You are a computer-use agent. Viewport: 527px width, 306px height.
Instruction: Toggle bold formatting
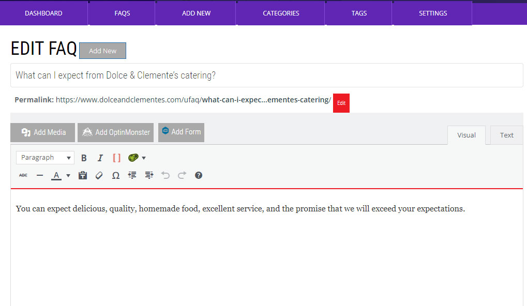tap(84, 158)
